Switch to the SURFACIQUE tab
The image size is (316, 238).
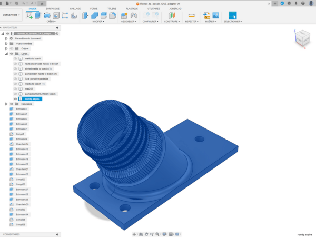(x=53, y=9)
